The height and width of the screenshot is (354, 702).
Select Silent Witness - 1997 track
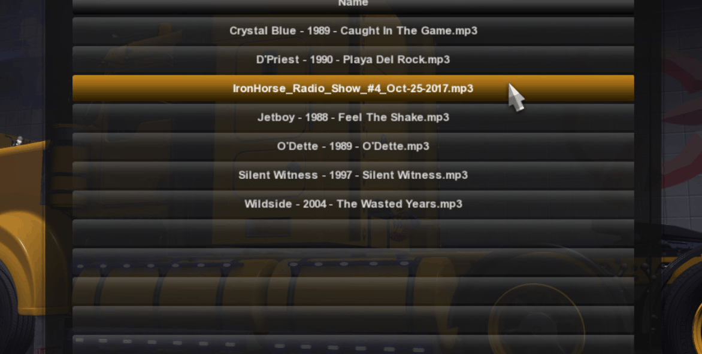(x=353, y=175)
